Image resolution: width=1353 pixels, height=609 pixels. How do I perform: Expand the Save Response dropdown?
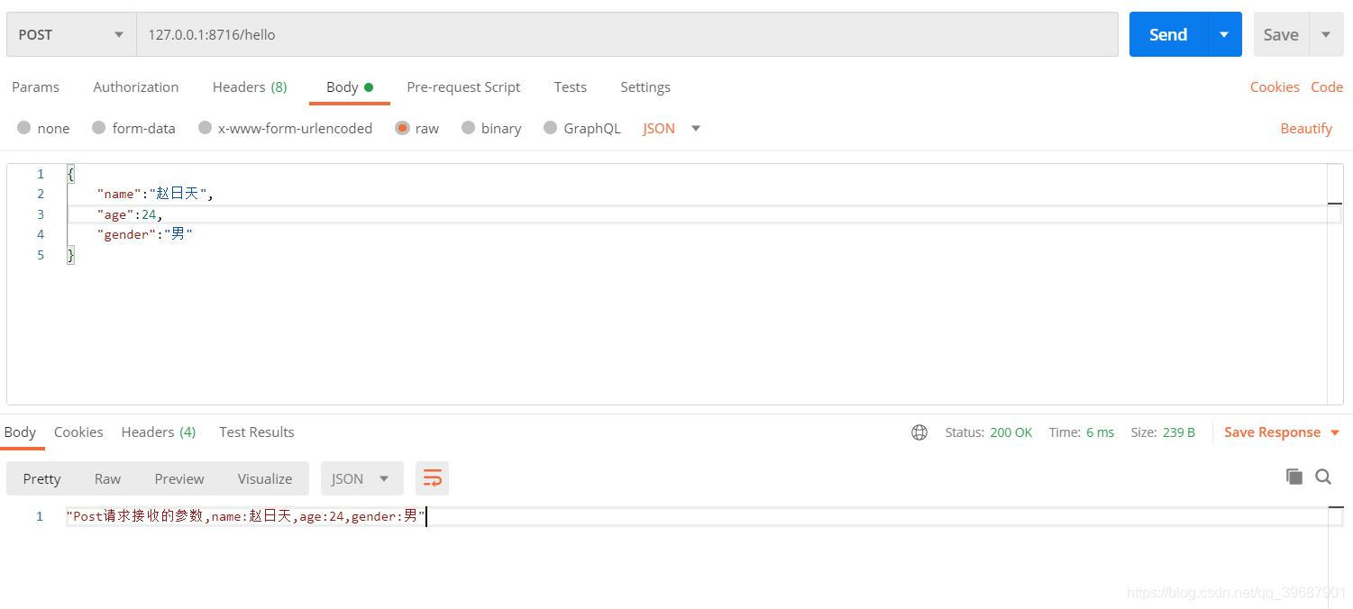coord(1334,432)
